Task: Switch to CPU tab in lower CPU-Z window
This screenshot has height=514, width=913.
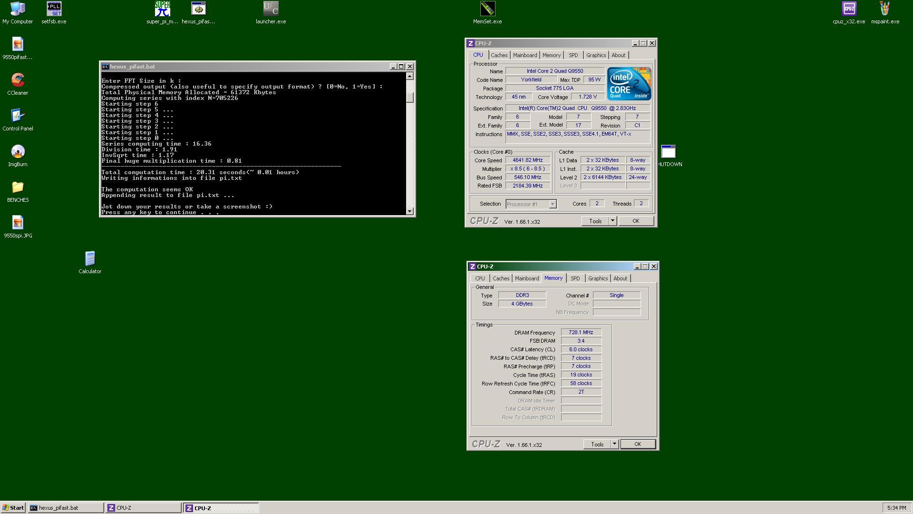Action: tap(480, 278)
